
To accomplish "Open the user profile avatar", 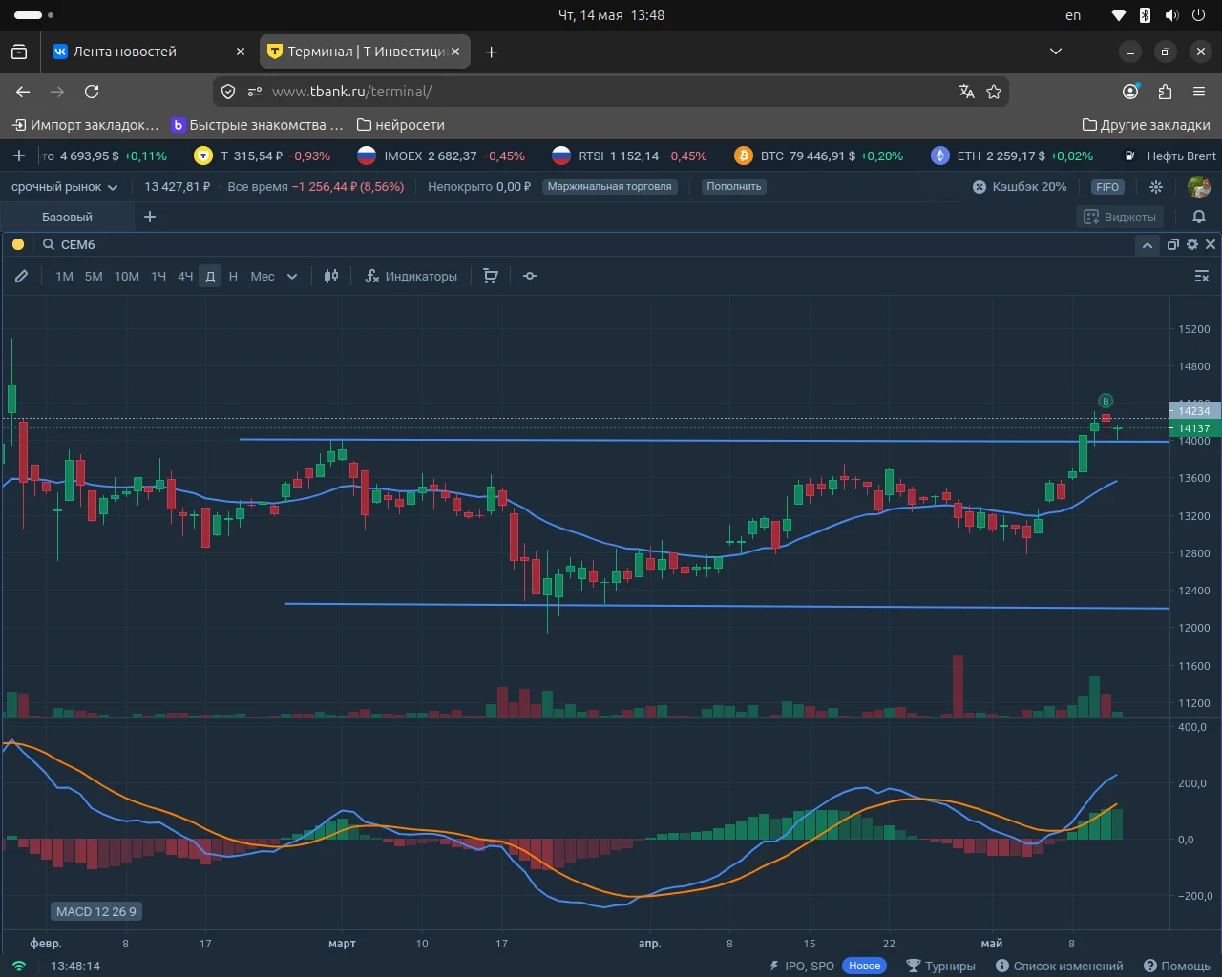I will 1199,187.
